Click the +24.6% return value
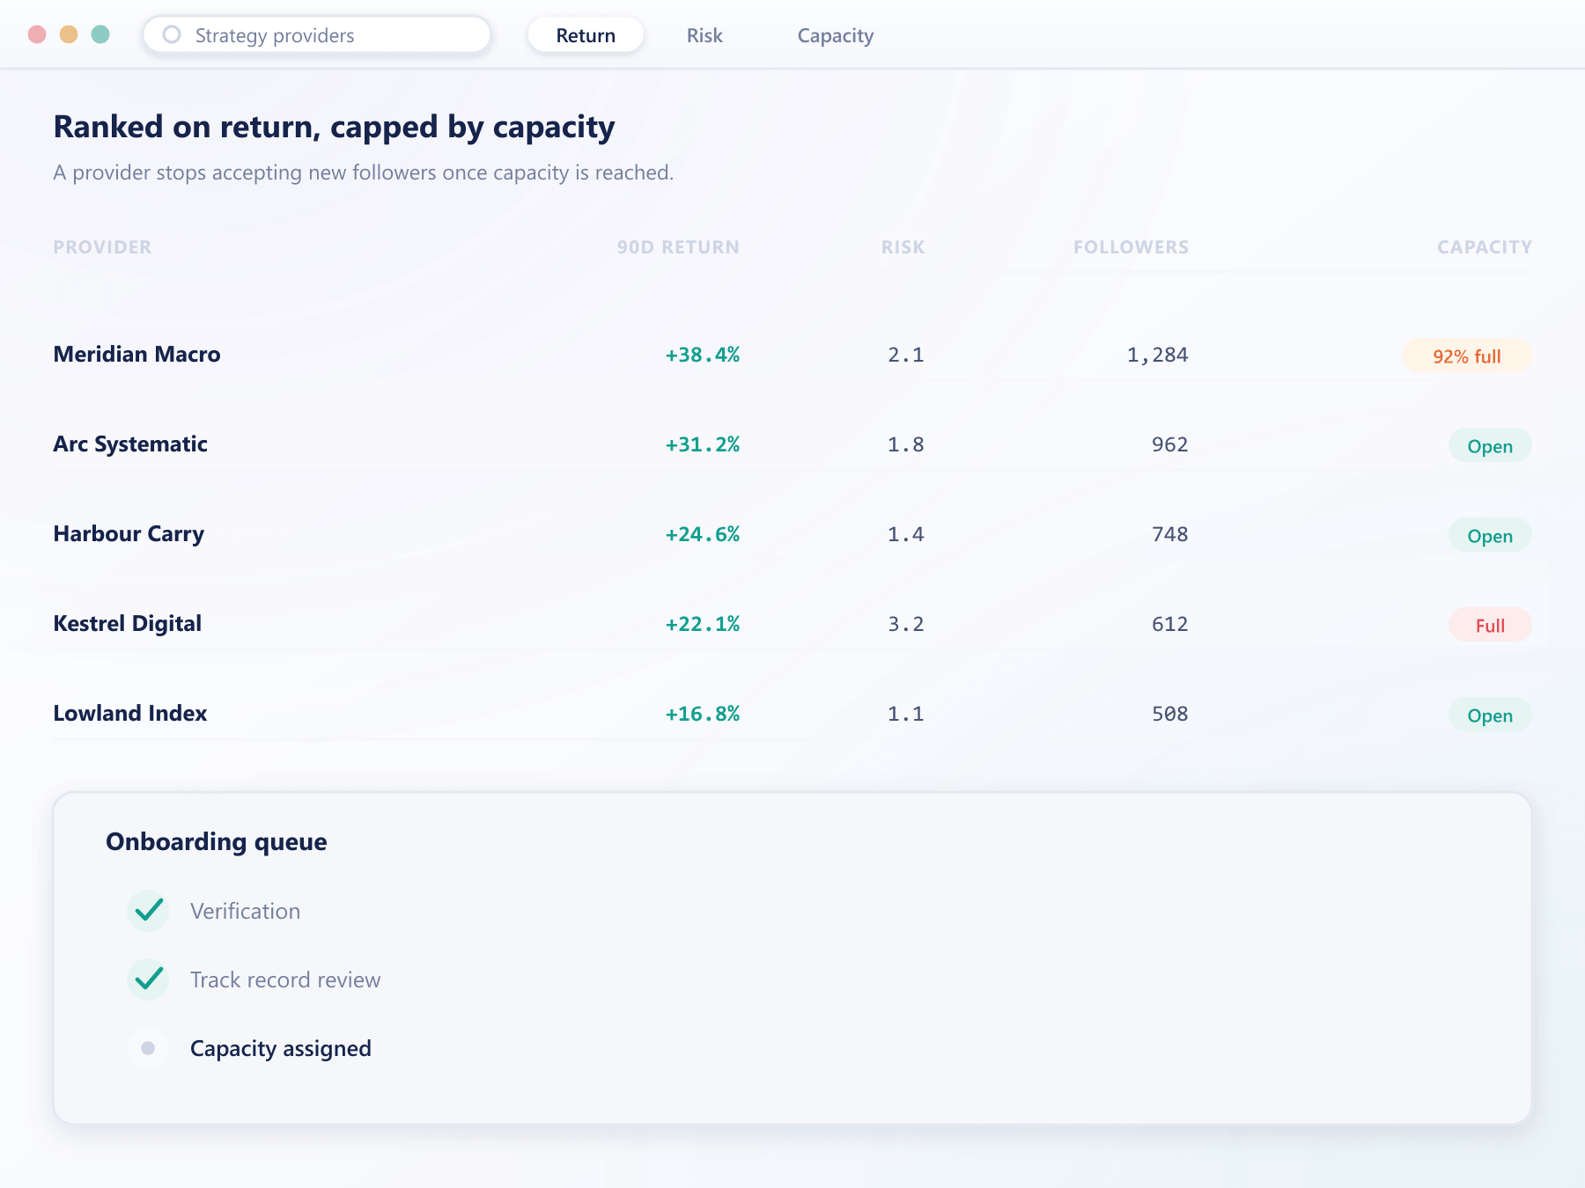The image size is (1585, 1188). point(702,534)
